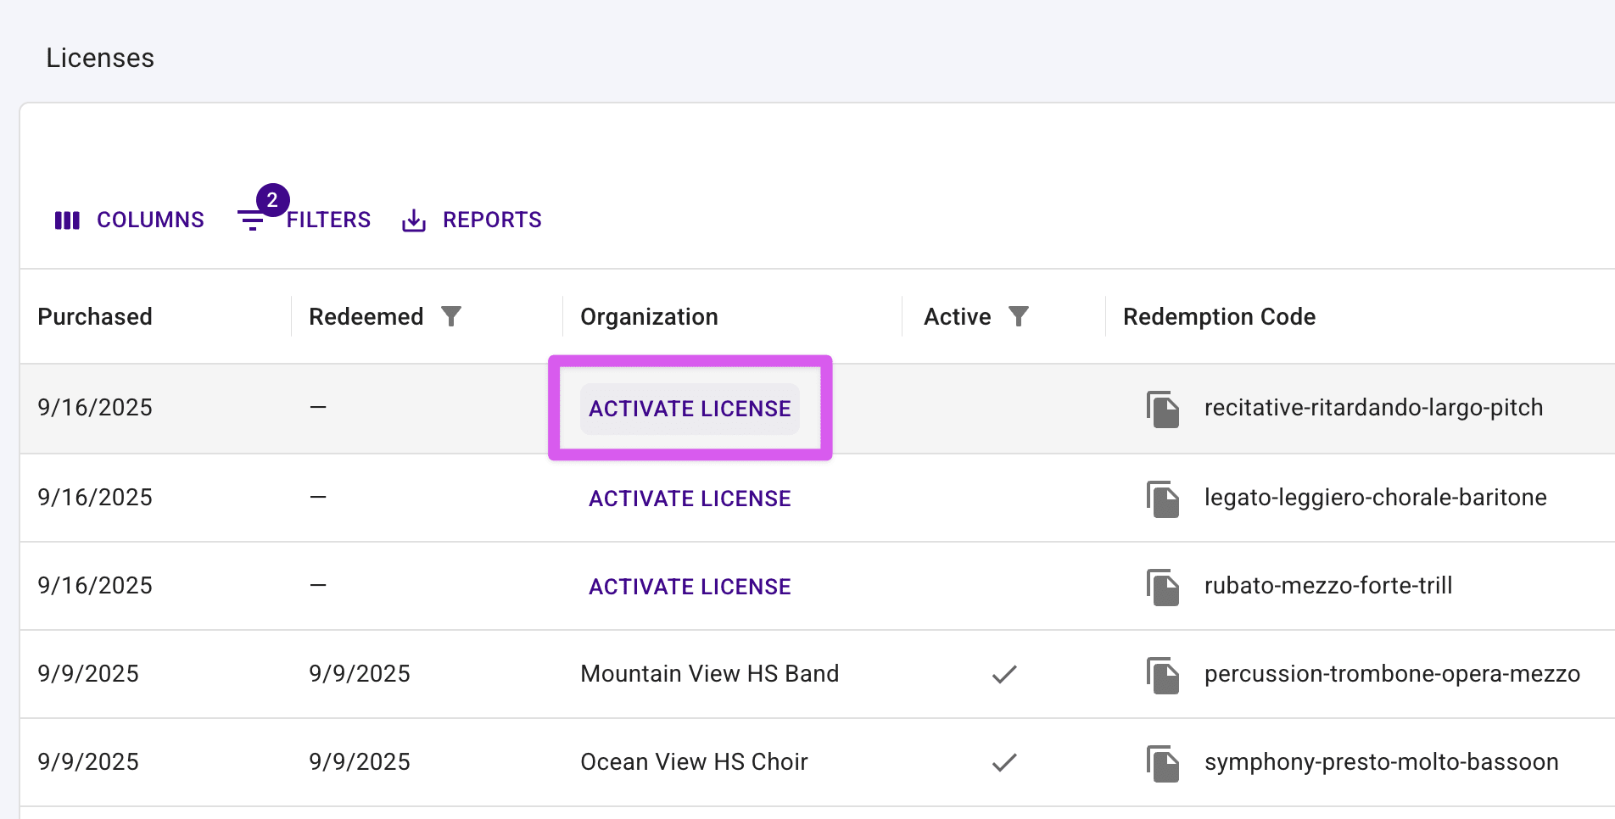
Task: Copy the legato-leggiero-chorale-baritone code icon
Action: click(1163, 499)
